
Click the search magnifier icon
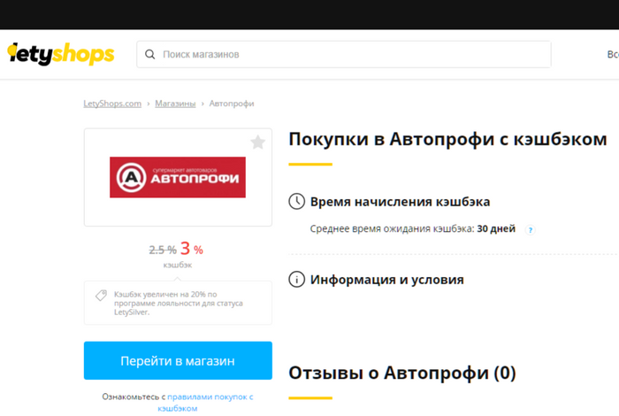coord(150,55)
